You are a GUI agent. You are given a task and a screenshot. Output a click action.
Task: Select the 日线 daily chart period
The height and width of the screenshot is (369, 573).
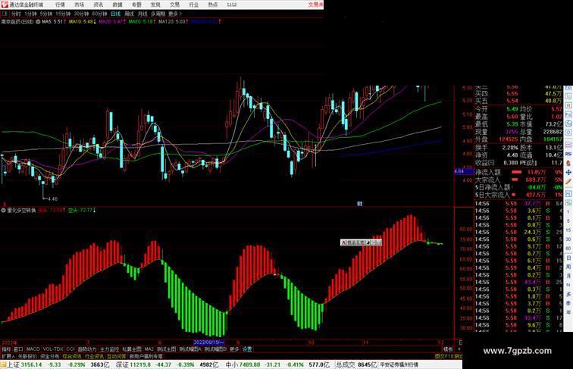coord(115,14)
